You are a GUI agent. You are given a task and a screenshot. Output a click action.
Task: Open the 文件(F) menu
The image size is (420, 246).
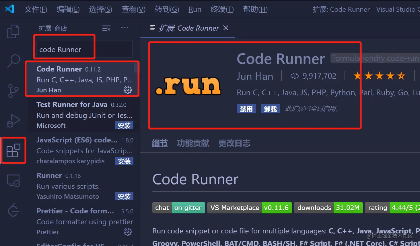36,9
